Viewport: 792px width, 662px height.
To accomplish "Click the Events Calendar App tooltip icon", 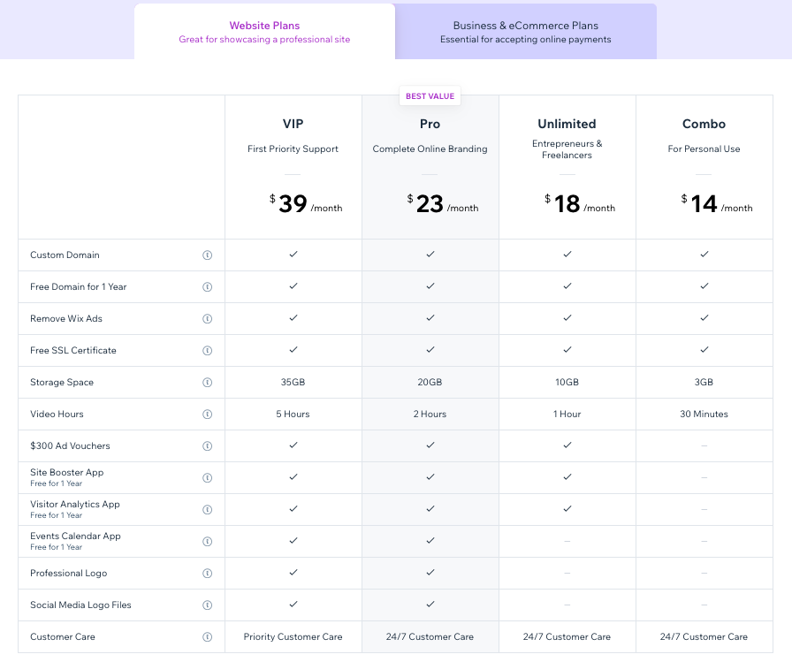I will point(208,541).
